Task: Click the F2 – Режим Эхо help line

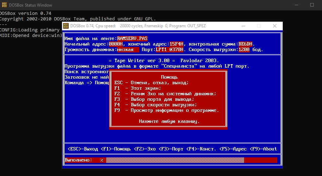Action: pyautogui.click(x=165, y=94)
